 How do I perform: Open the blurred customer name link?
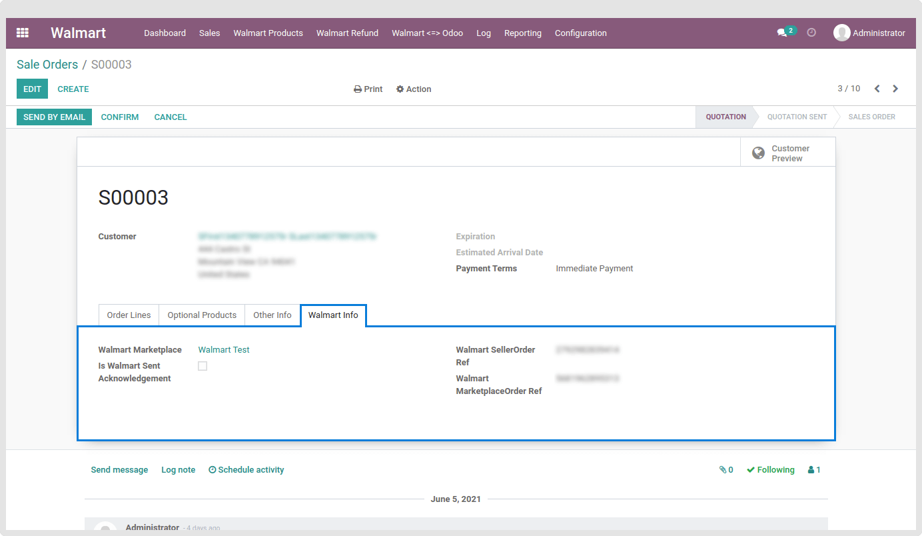[287, 237]
